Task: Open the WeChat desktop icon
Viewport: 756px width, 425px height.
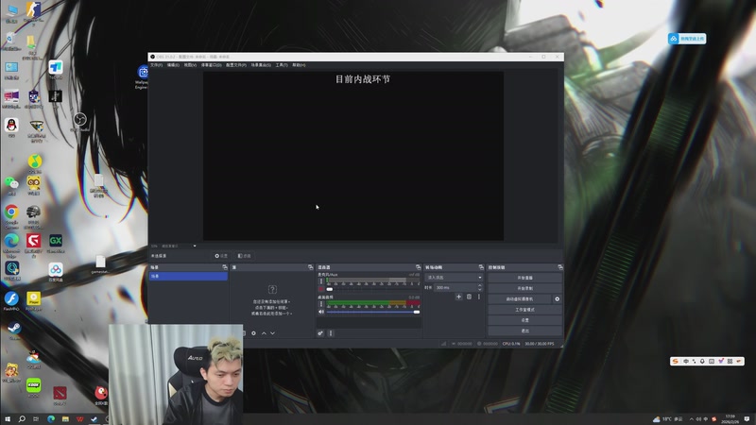Action: click(11, 185)
